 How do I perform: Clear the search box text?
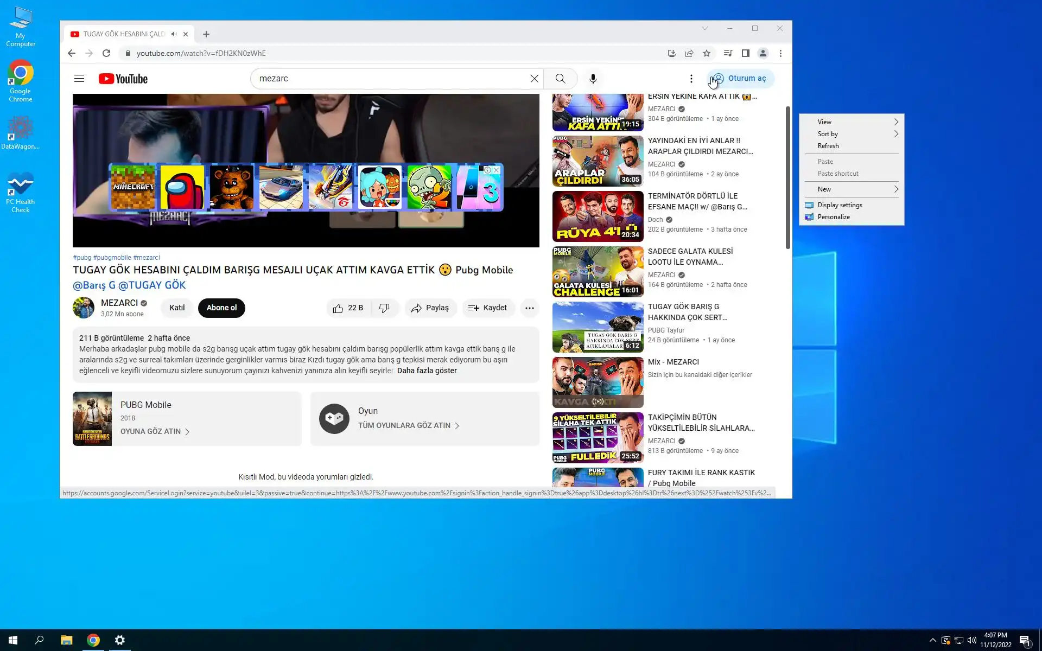(534, 79)
